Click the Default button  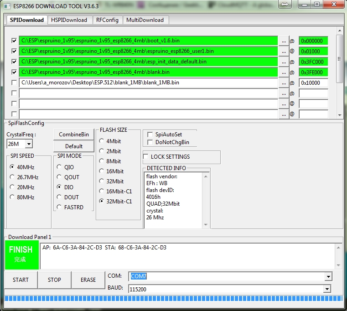point(74,146)
